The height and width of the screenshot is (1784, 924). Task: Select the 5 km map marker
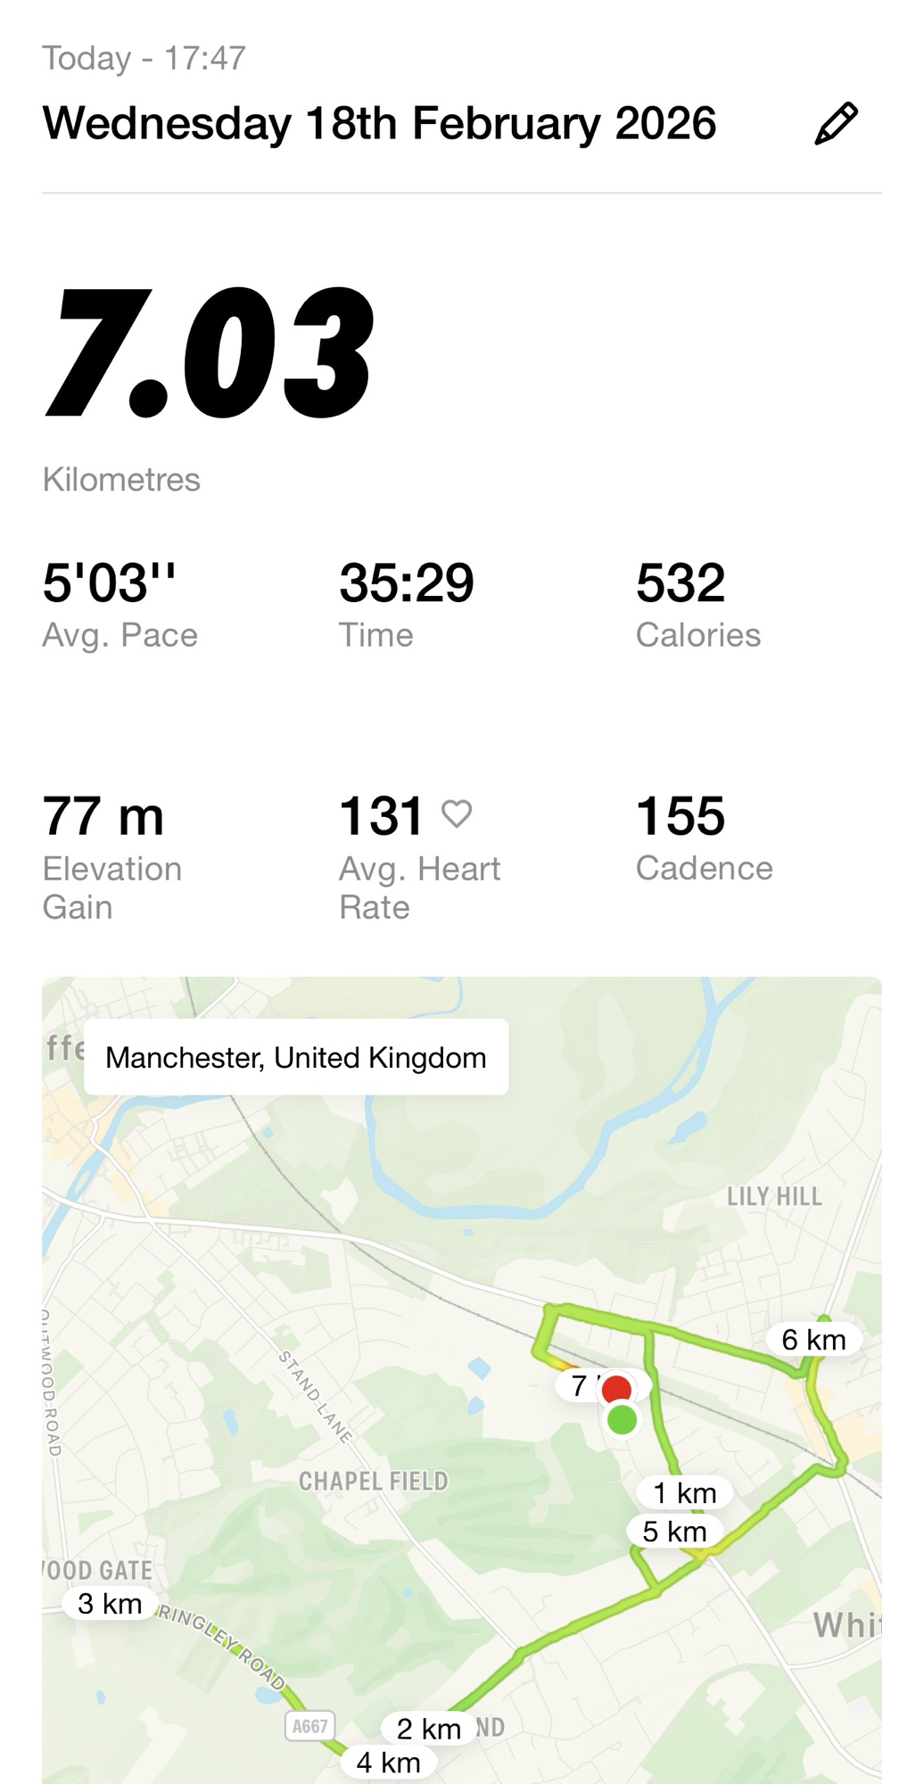674,1532
